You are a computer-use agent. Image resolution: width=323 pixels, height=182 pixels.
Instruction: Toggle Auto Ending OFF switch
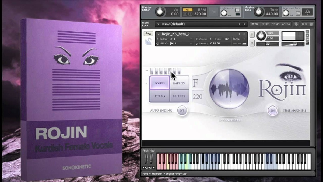pos(182,111)
